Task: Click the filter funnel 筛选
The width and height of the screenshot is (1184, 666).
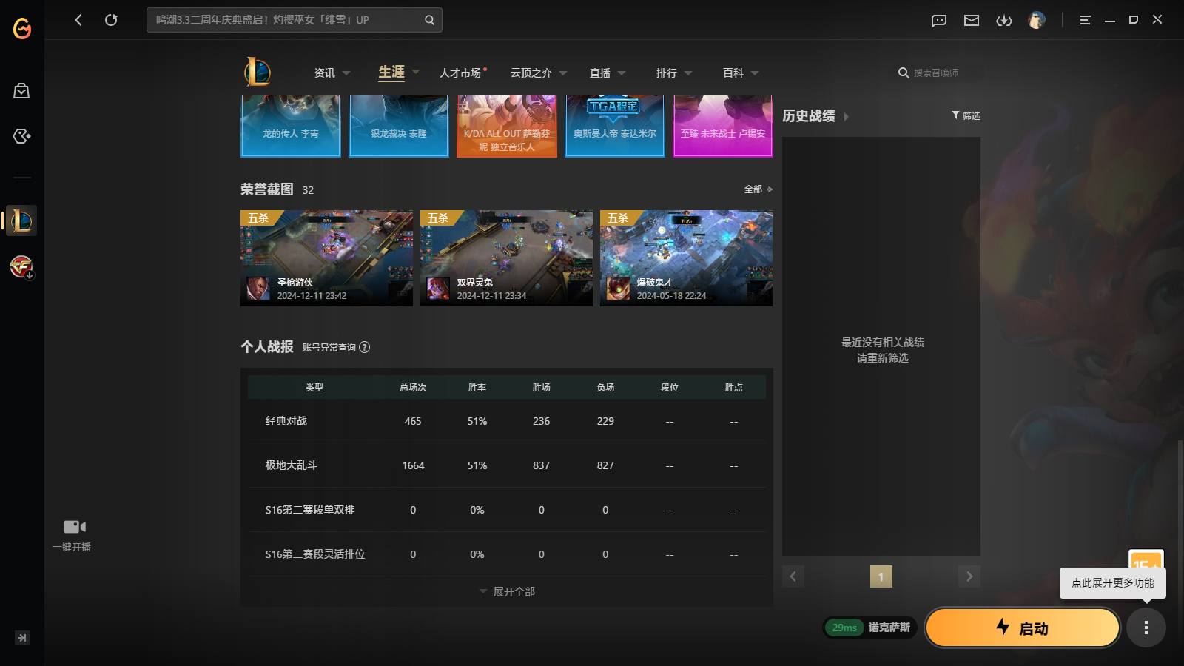Action: (966, 115)
